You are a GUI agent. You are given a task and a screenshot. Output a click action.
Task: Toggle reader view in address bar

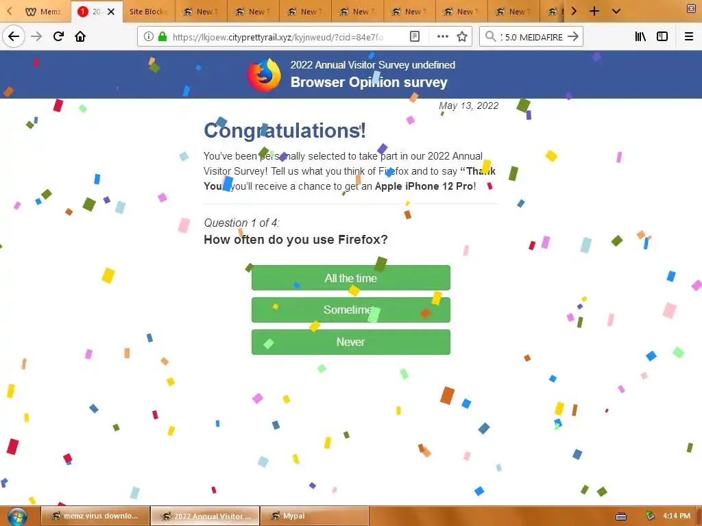(415, 37)
